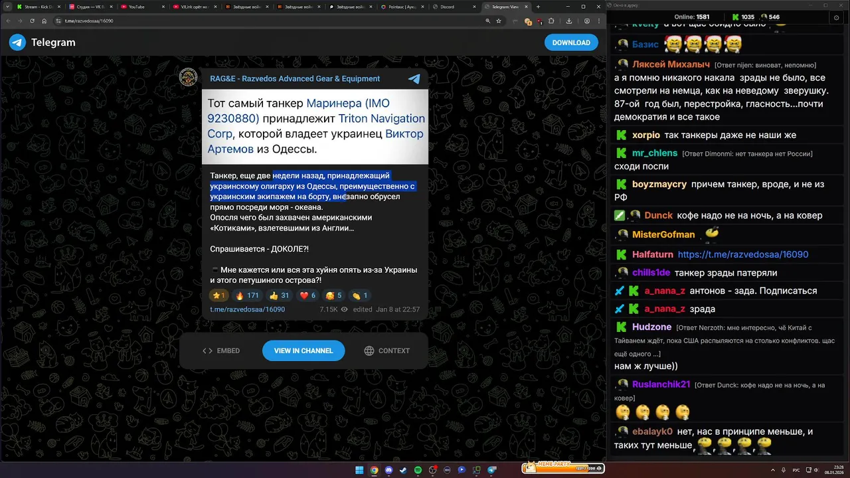
Task: Open the browser home page icon
Action: pos(44,21)
